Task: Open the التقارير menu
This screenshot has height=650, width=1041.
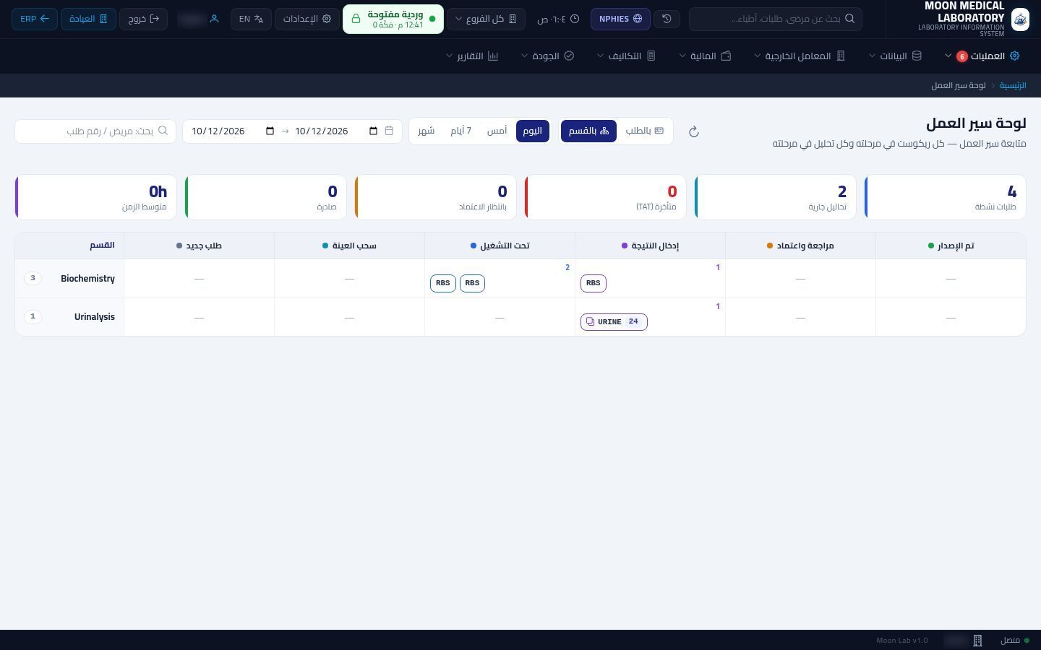Action: [473, 56]
